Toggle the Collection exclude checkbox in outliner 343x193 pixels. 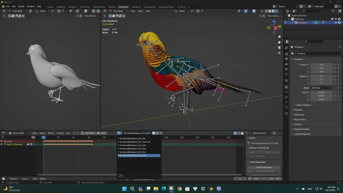coord(332,19)
